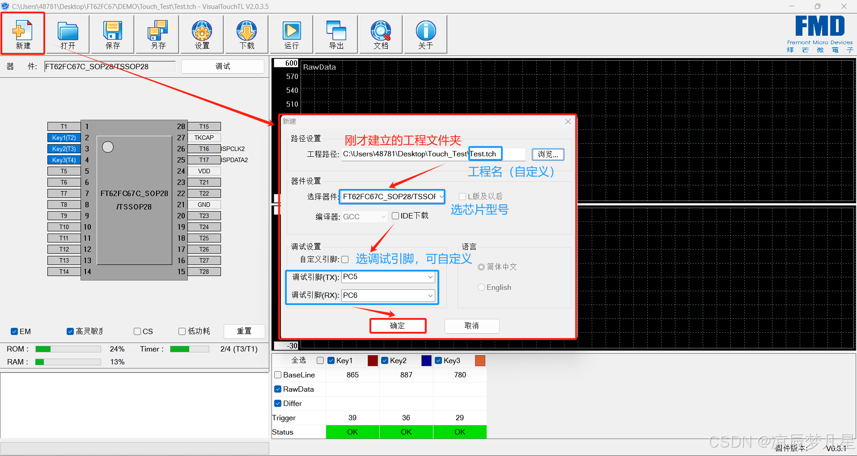Enable the 低功耗 checkbox

click(182, 331)
